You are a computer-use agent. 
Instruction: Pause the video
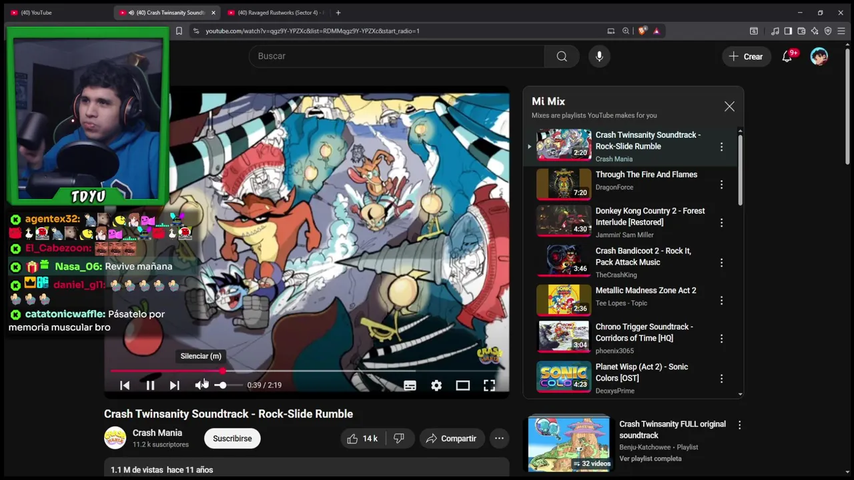150,385
